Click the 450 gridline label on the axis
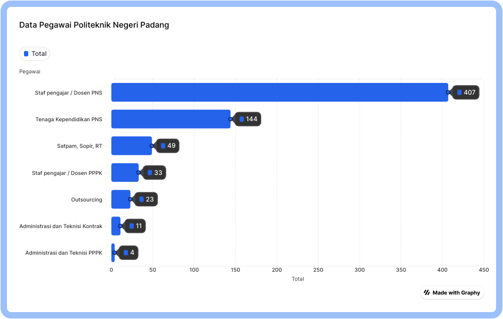This screenshot has height=319, width=503. pyautogui.click(x=484, y=270)
